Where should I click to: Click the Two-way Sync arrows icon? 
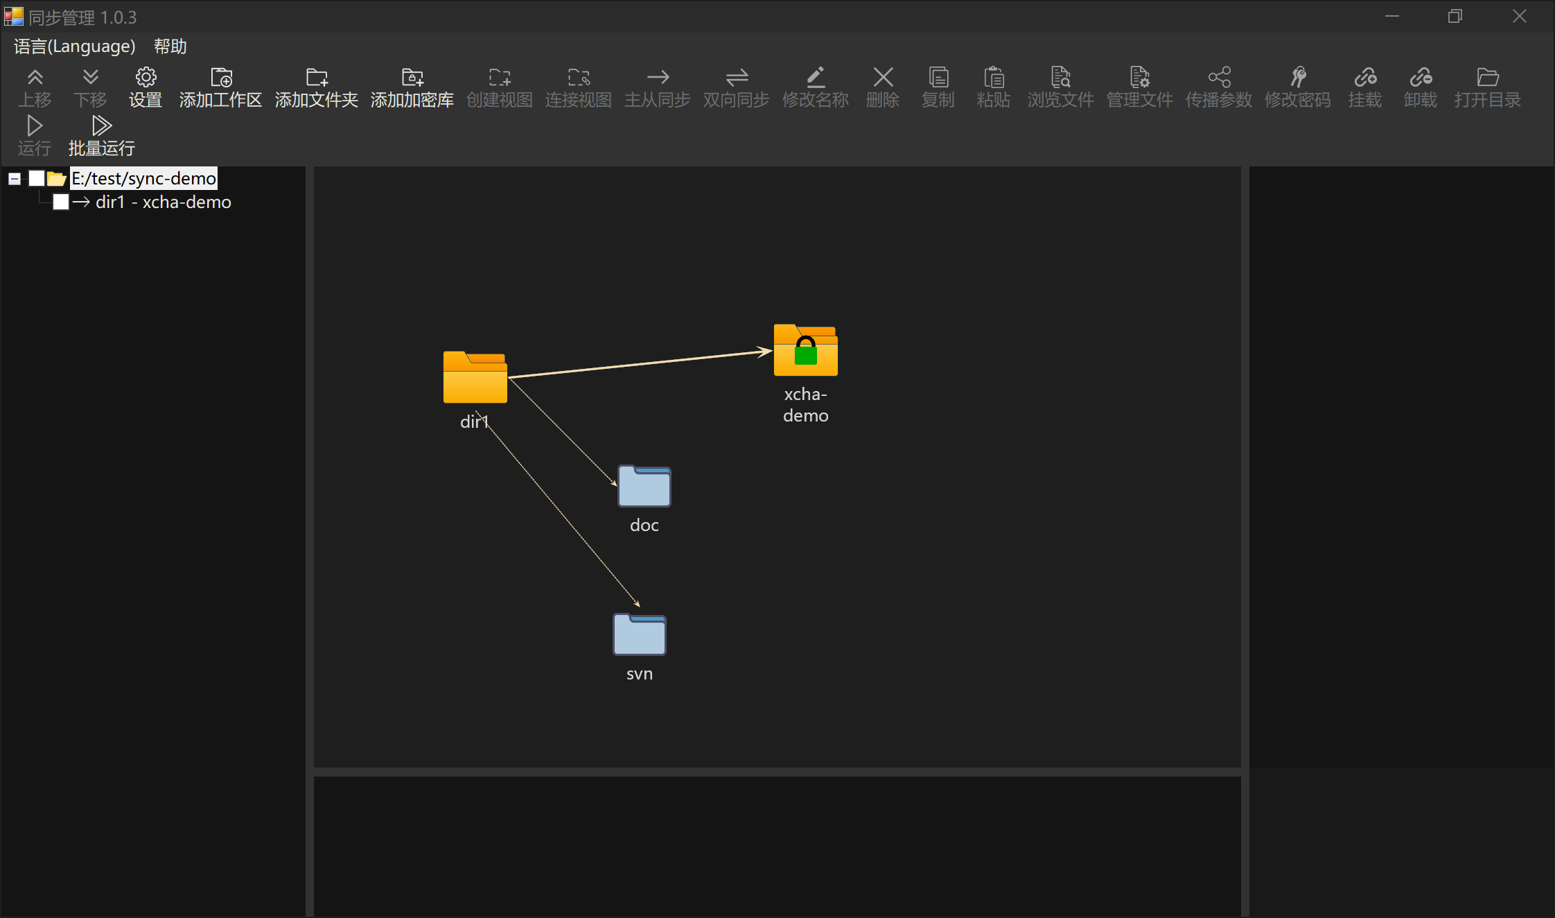[x=736, y=78]
